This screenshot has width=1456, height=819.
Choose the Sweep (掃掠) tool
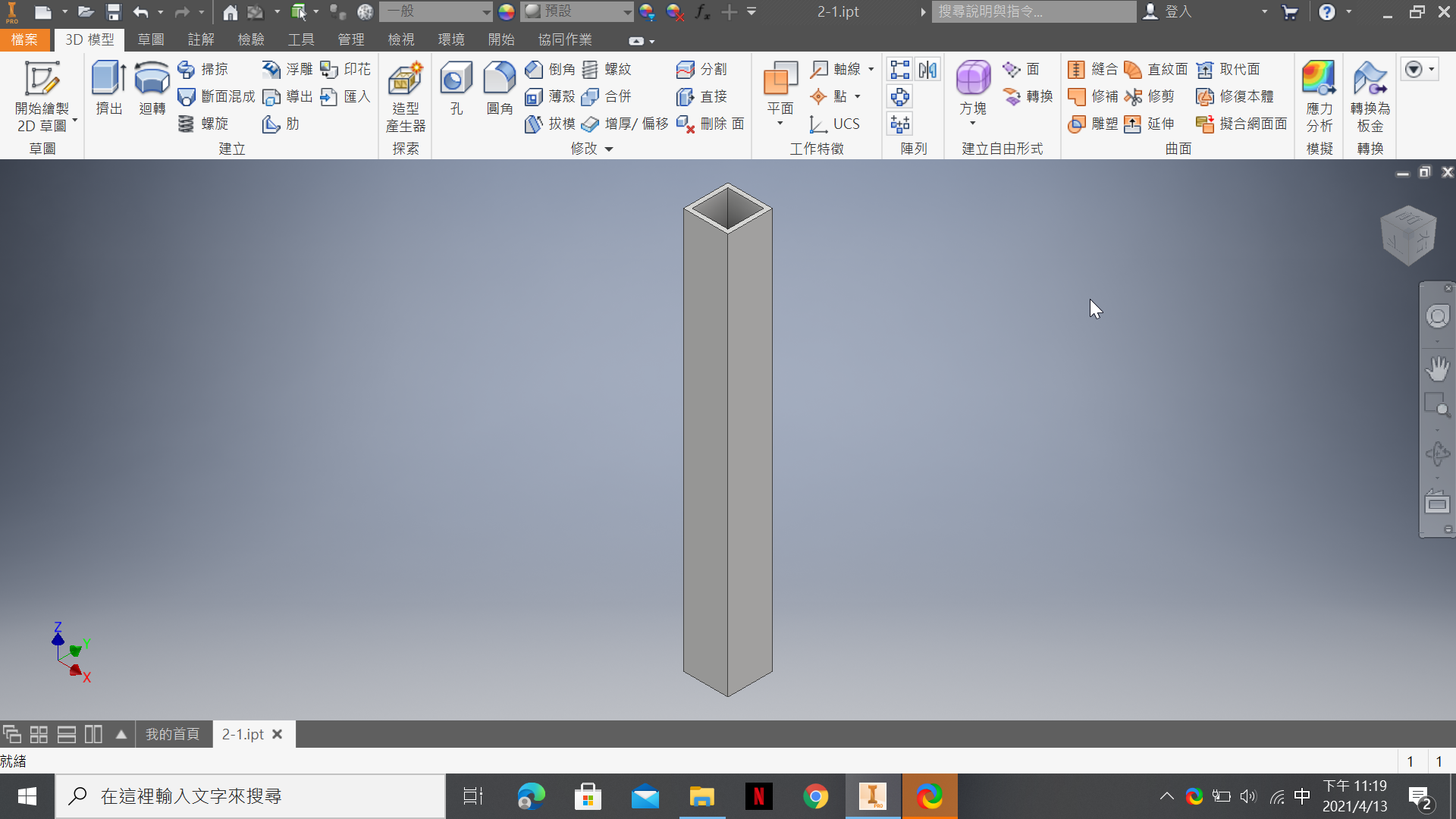click(202, 69)
